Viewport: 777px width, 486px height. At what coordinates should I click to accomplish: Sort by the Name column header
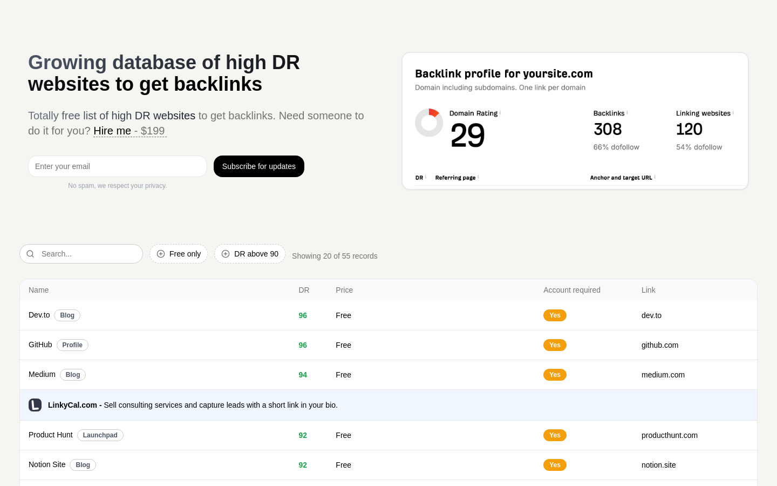click(39, 290)
